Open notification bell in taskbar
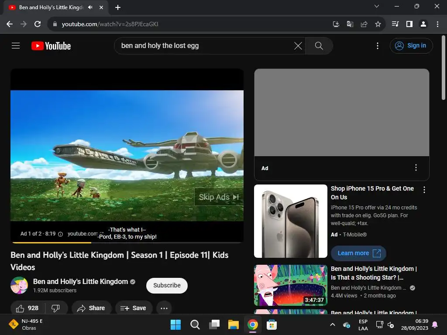This screenshot has width=447, height=335. (x=435, y=325)
